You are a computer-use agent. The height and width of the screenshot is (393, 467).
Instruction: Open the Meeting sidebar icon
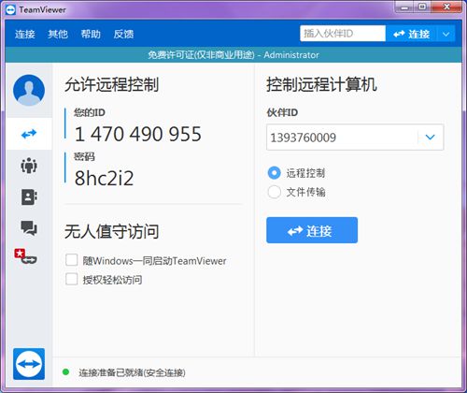pos(29,166)
